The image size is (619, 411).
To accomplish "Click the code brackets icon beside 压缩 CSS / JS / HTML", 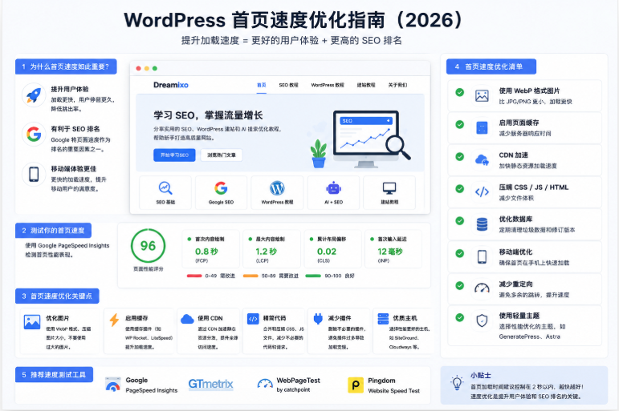I will click(482, 192).
